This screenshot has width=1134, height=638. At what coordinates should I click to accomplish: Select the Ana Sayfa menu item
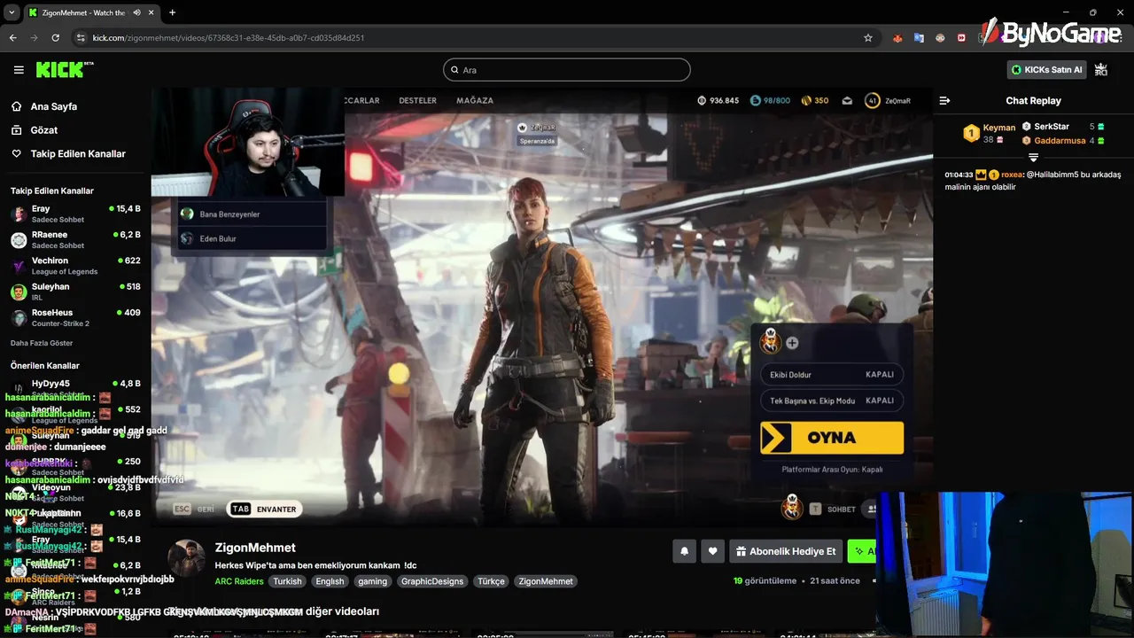pos(74,106)
